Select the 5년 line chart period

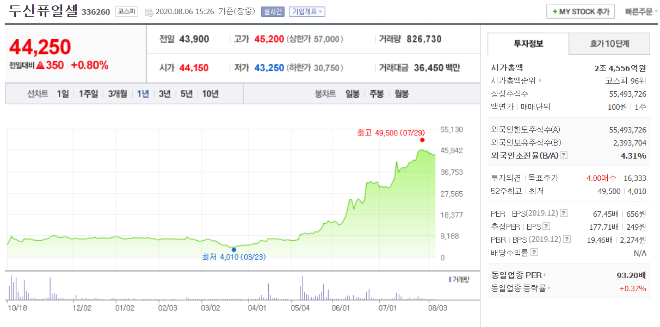click(186, 94)
